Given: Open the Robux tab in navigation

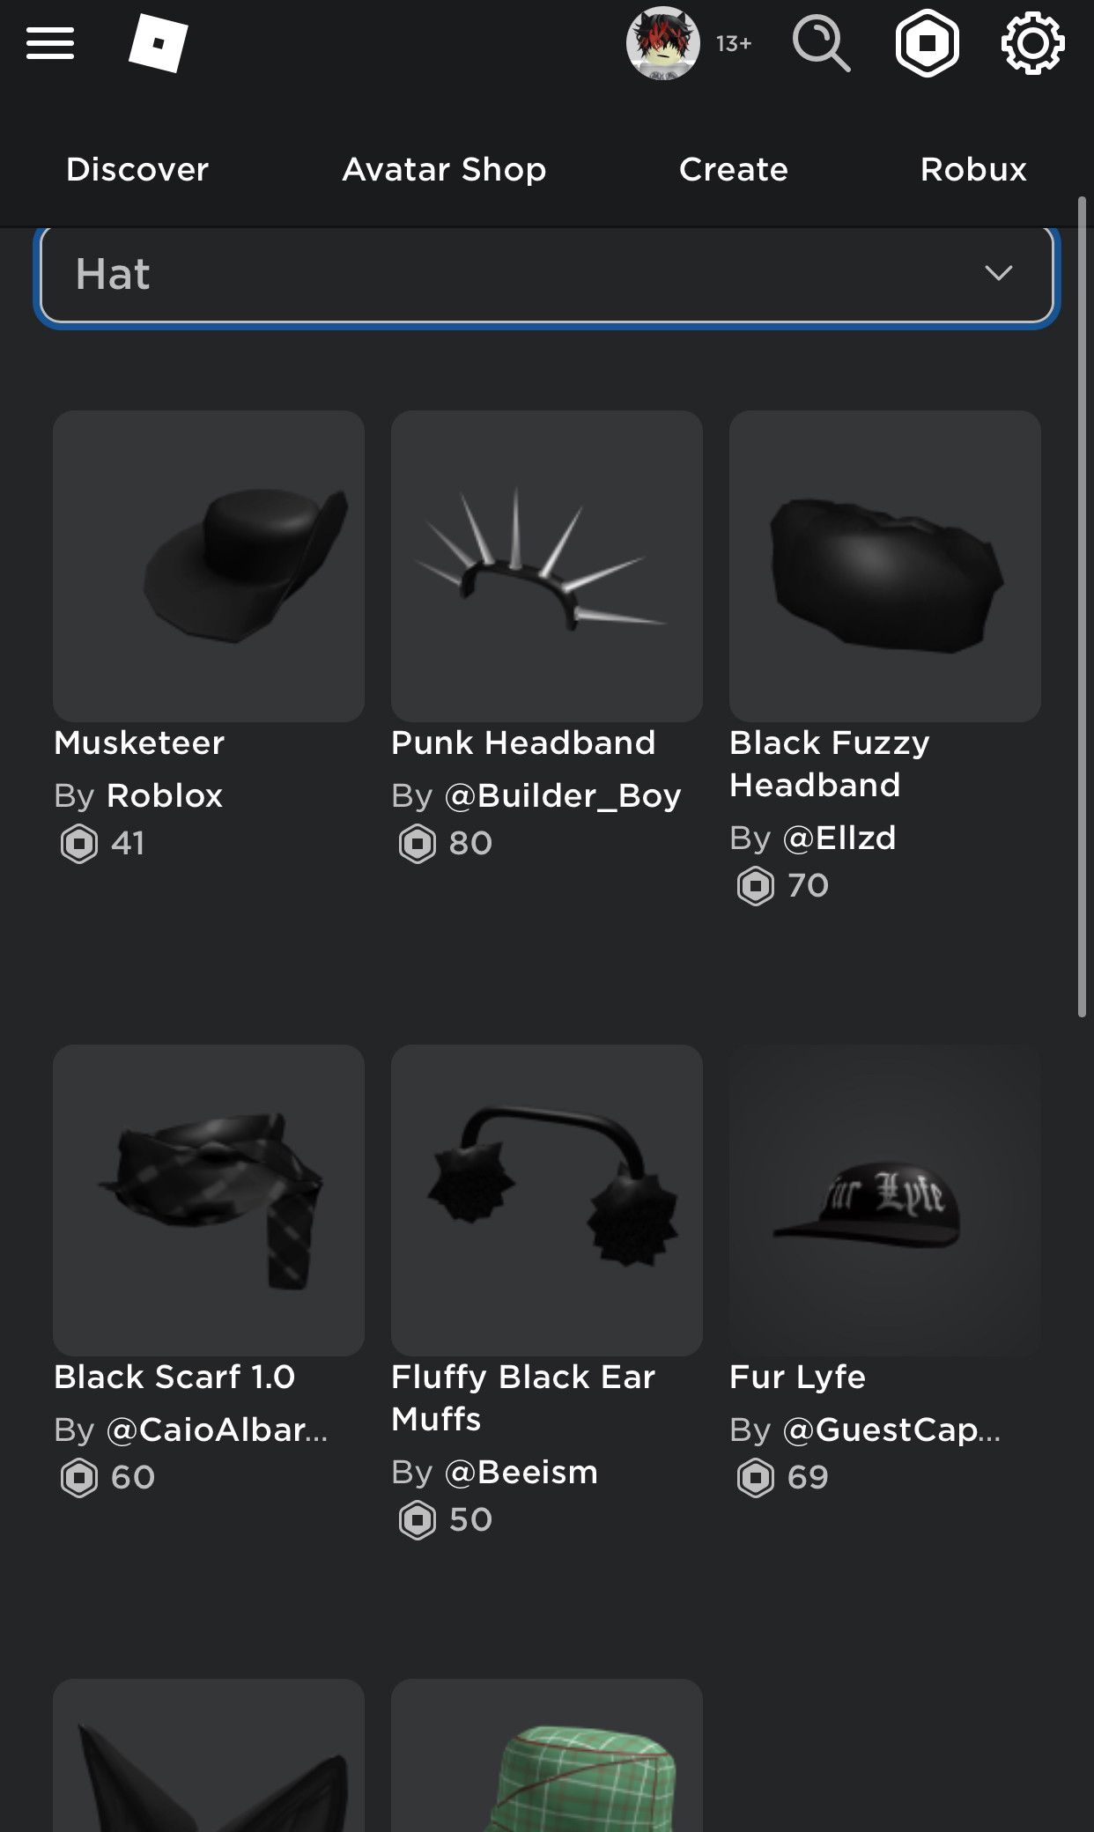Looking at the screenshot, I should pos(973,169).
